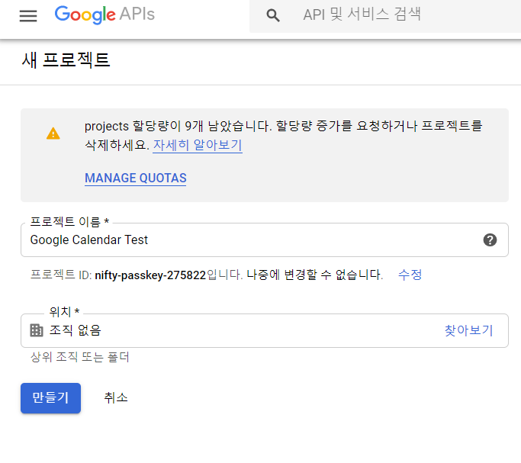Open the hamburger navigation menu
The height and width of the screenshot is (463, 521).
coord(28,15)
